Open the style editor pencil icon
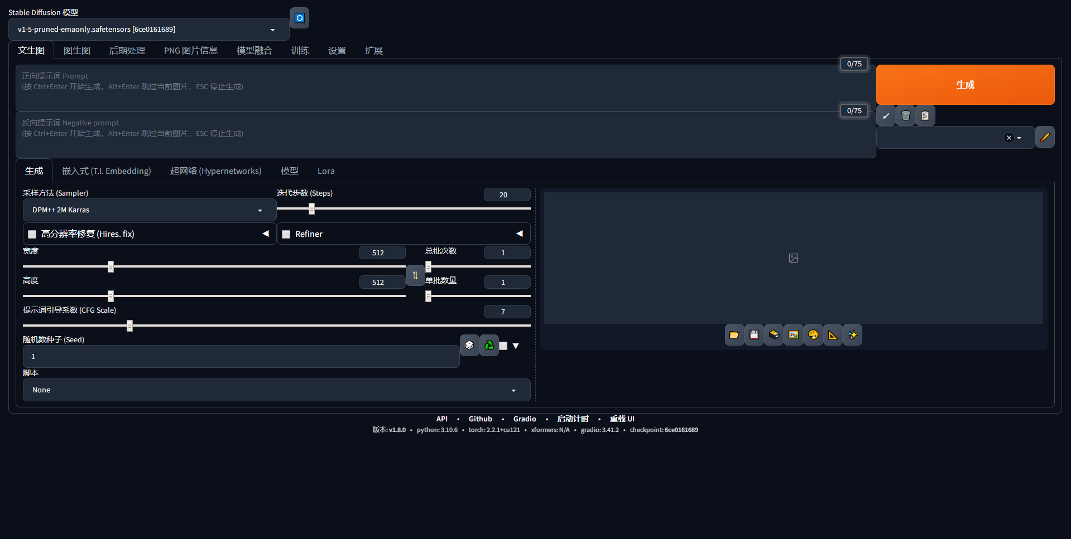 [x=1045, y=137]
